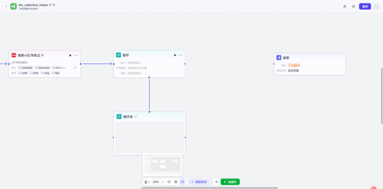This screenshot has height=189, width=383.
Task: Open the three-dot menu on 循环 node
Action: pyautogui.click(x=181, y=55)
